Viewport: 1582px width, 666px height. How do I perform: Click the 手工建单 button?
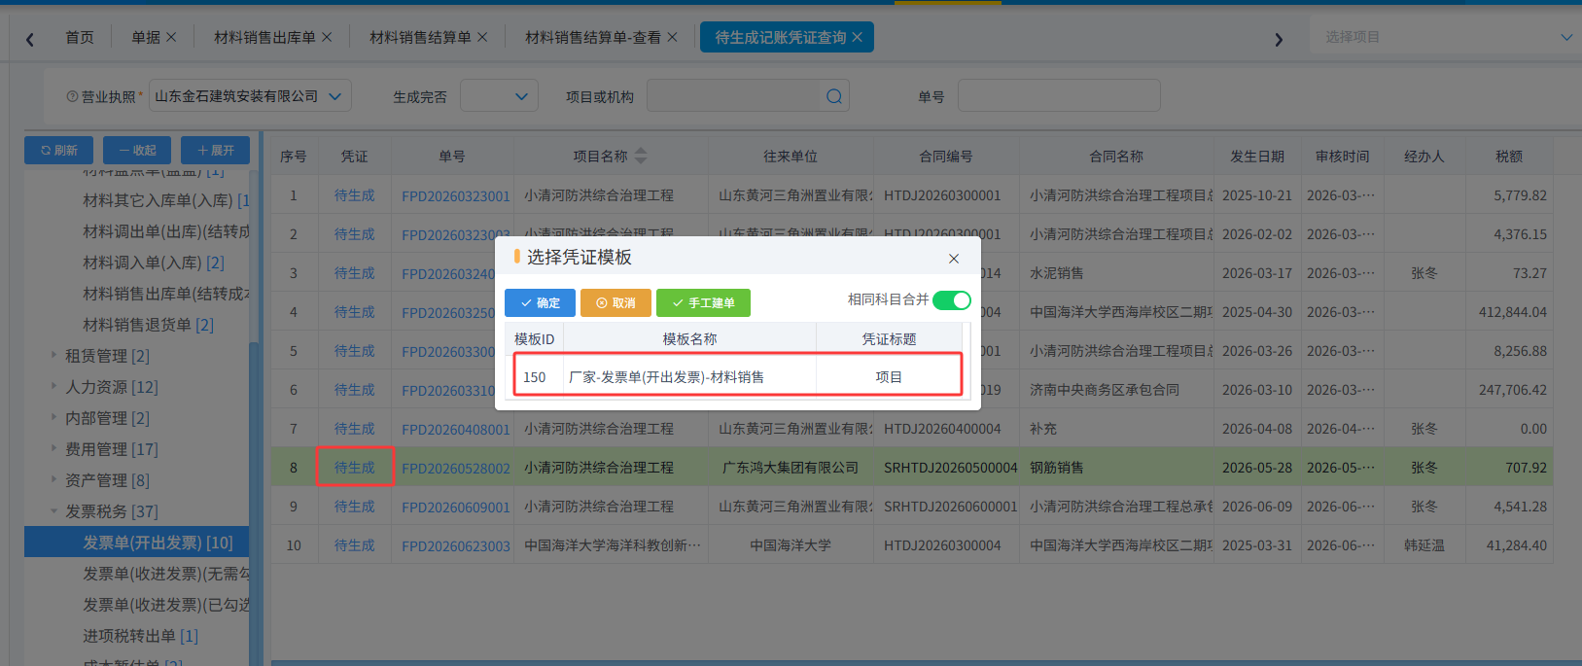[x=703, y=302]
